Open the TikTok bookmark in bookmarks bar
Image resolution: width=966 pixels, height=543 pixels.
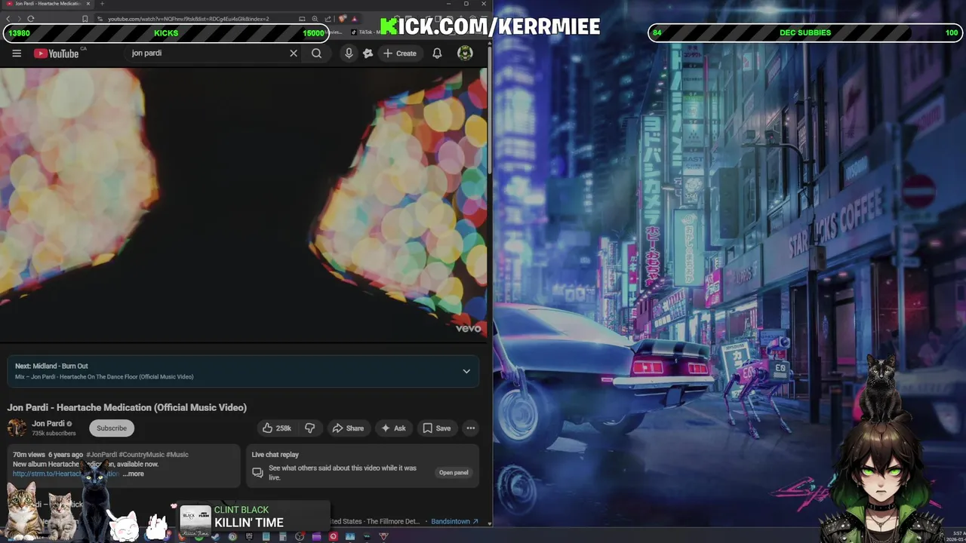(366, 32)
